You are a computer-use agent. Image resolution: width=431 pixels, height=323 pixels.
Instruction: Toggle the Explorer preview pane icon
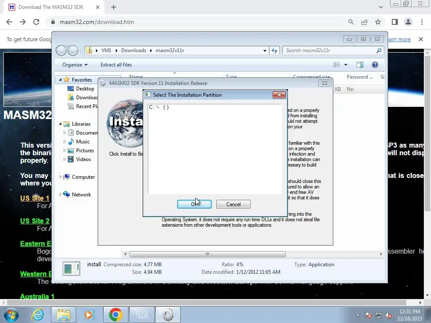click(360, 64)
